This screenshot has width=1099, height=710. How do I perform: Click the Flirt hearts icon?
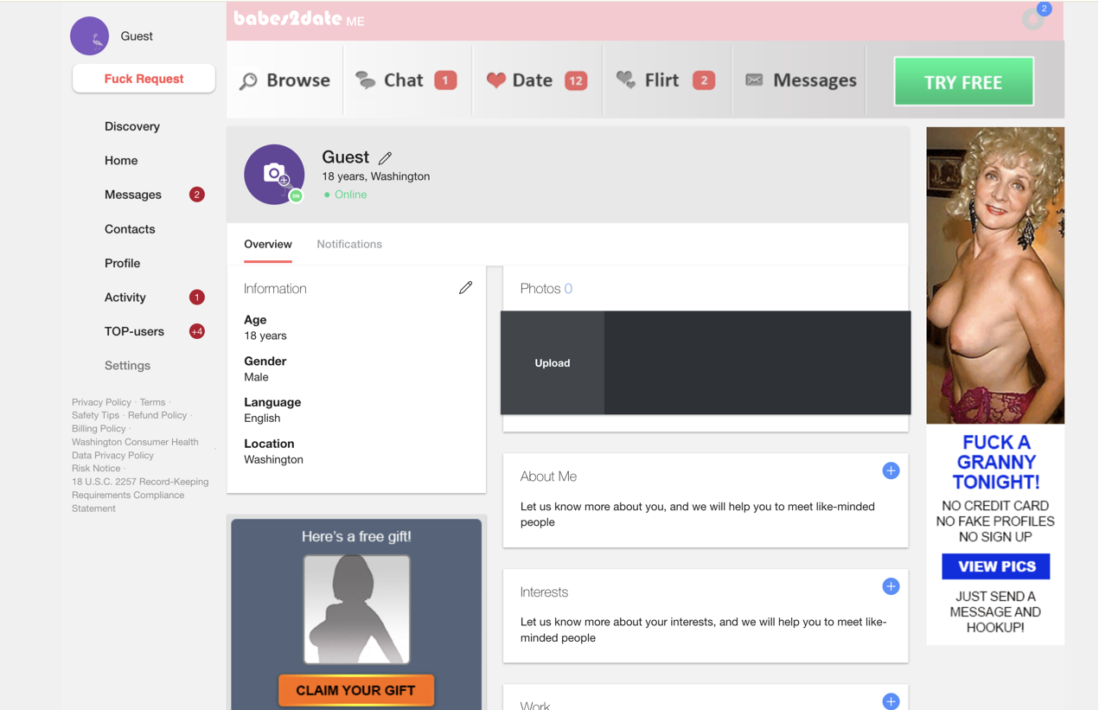click(x=625, y=80)
